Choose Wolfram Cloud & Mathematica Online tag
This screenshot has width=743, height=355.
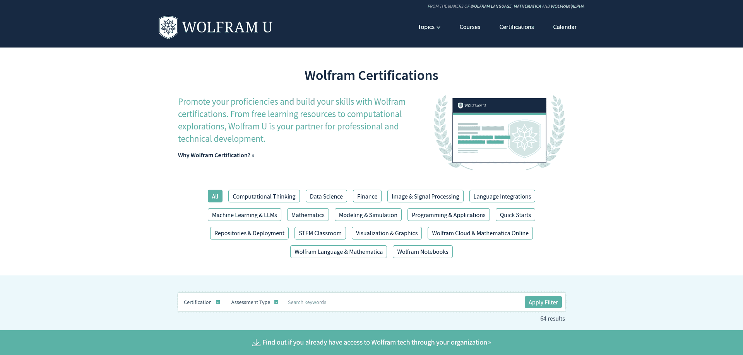480,233
